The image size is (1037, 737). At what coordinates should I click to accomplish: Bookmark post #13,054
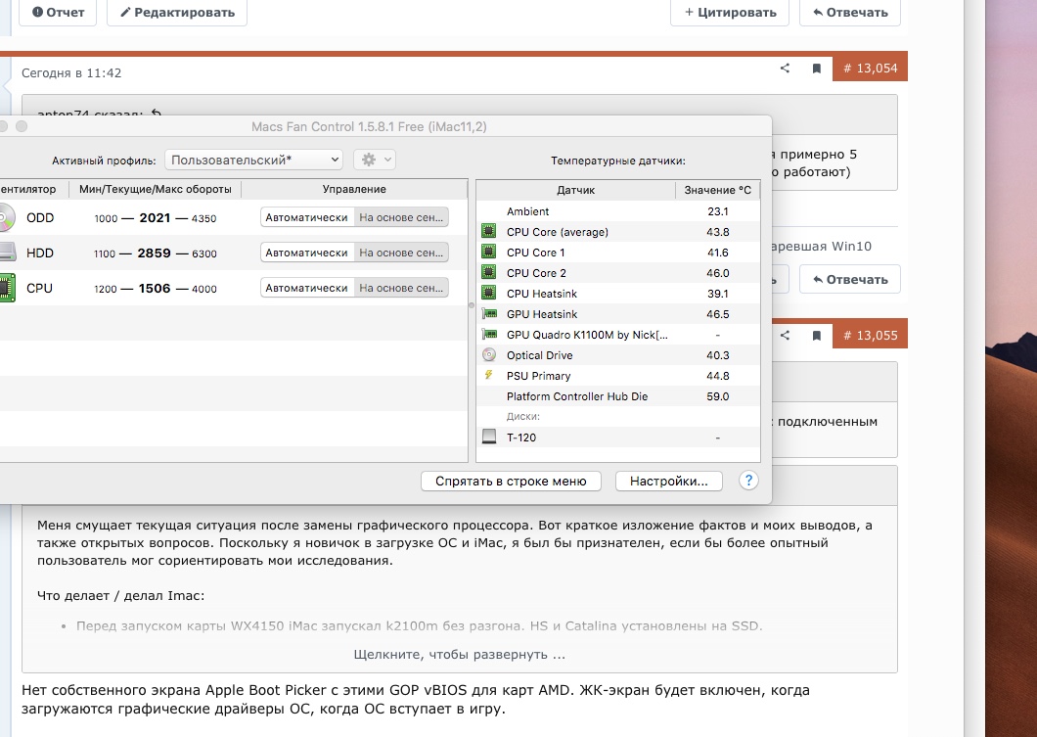[816, 69]
